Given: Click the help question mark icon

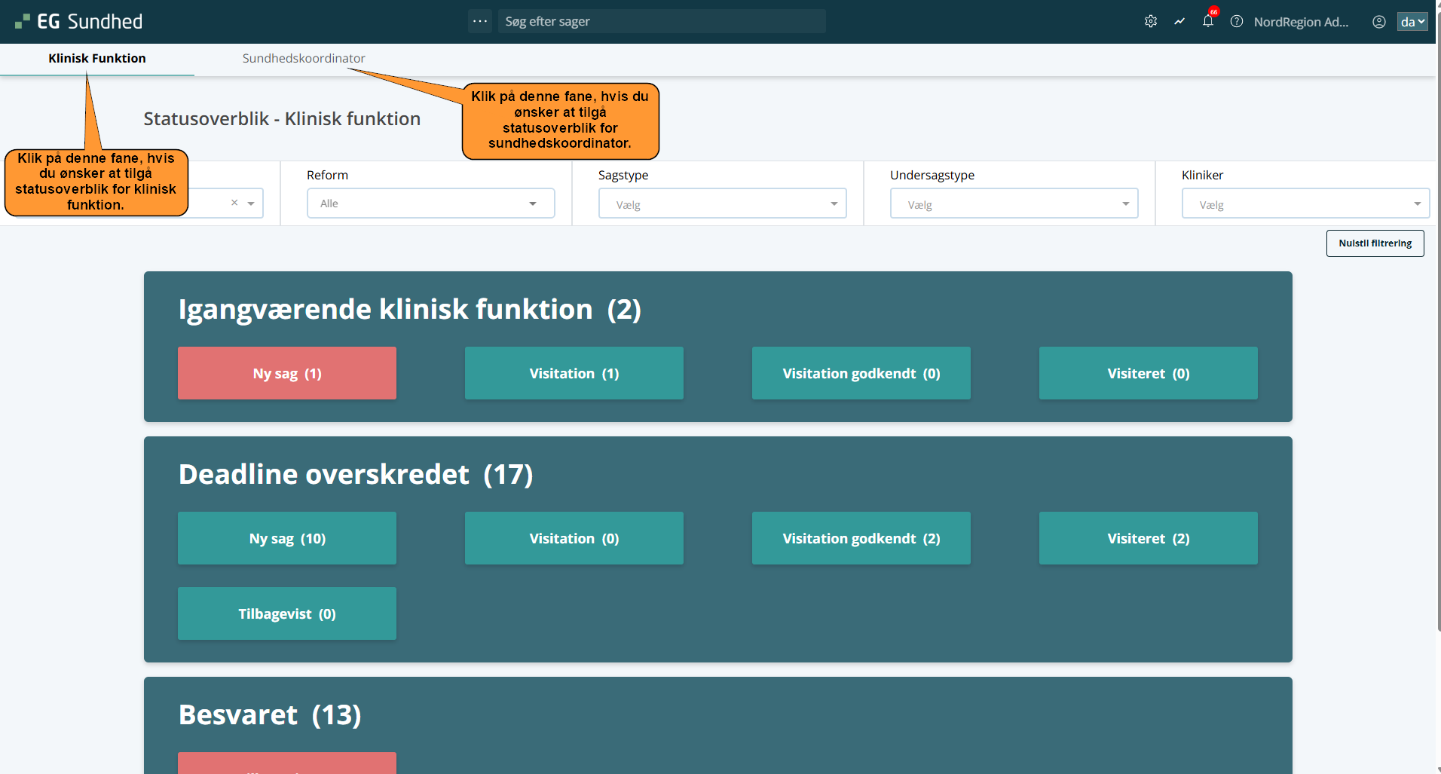Looking at the screenshot, I should tap(1236, 22).
